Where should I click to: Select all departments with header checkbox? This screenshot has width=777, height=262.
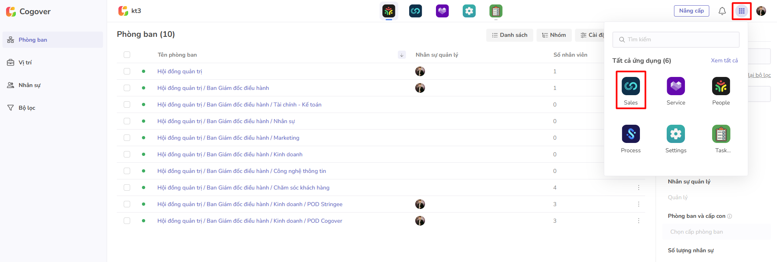point(127,55)
